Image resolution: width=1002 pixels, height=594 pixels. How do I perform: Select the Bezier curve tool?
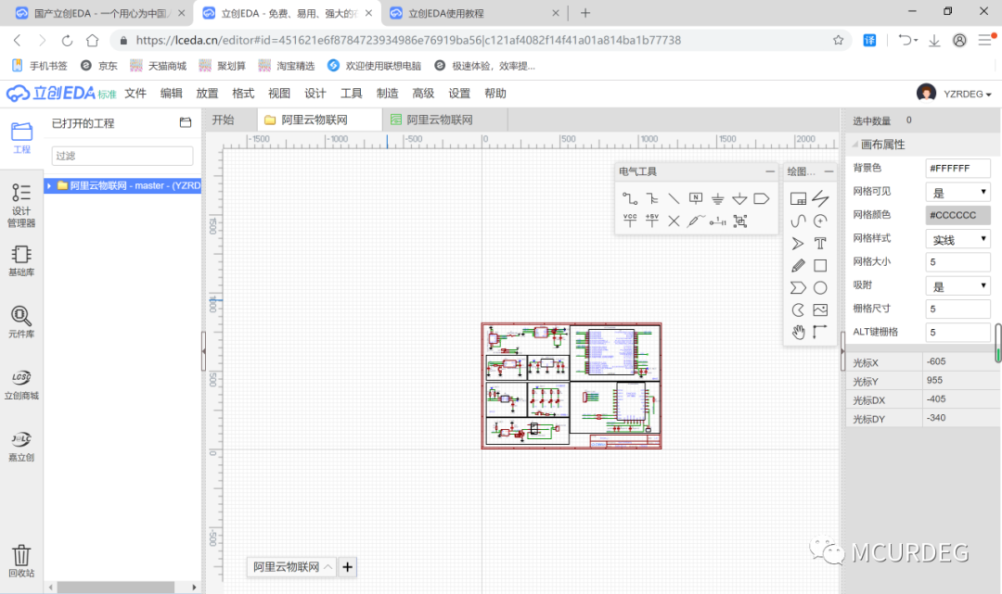[x=798, y=221]
